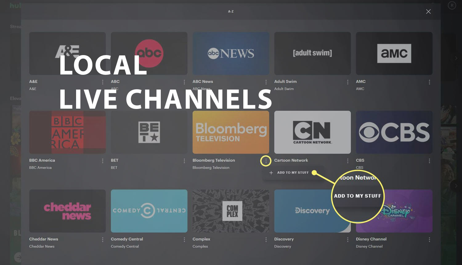Select the Adult Swim channel thumbnail
462x265 pixels.
[312, 54]
